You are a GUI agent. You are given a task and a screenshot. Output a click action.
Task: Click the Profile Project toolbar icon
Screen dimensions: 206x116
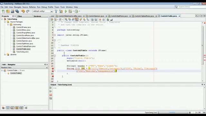pyautogui.click(x=76, y=11)
